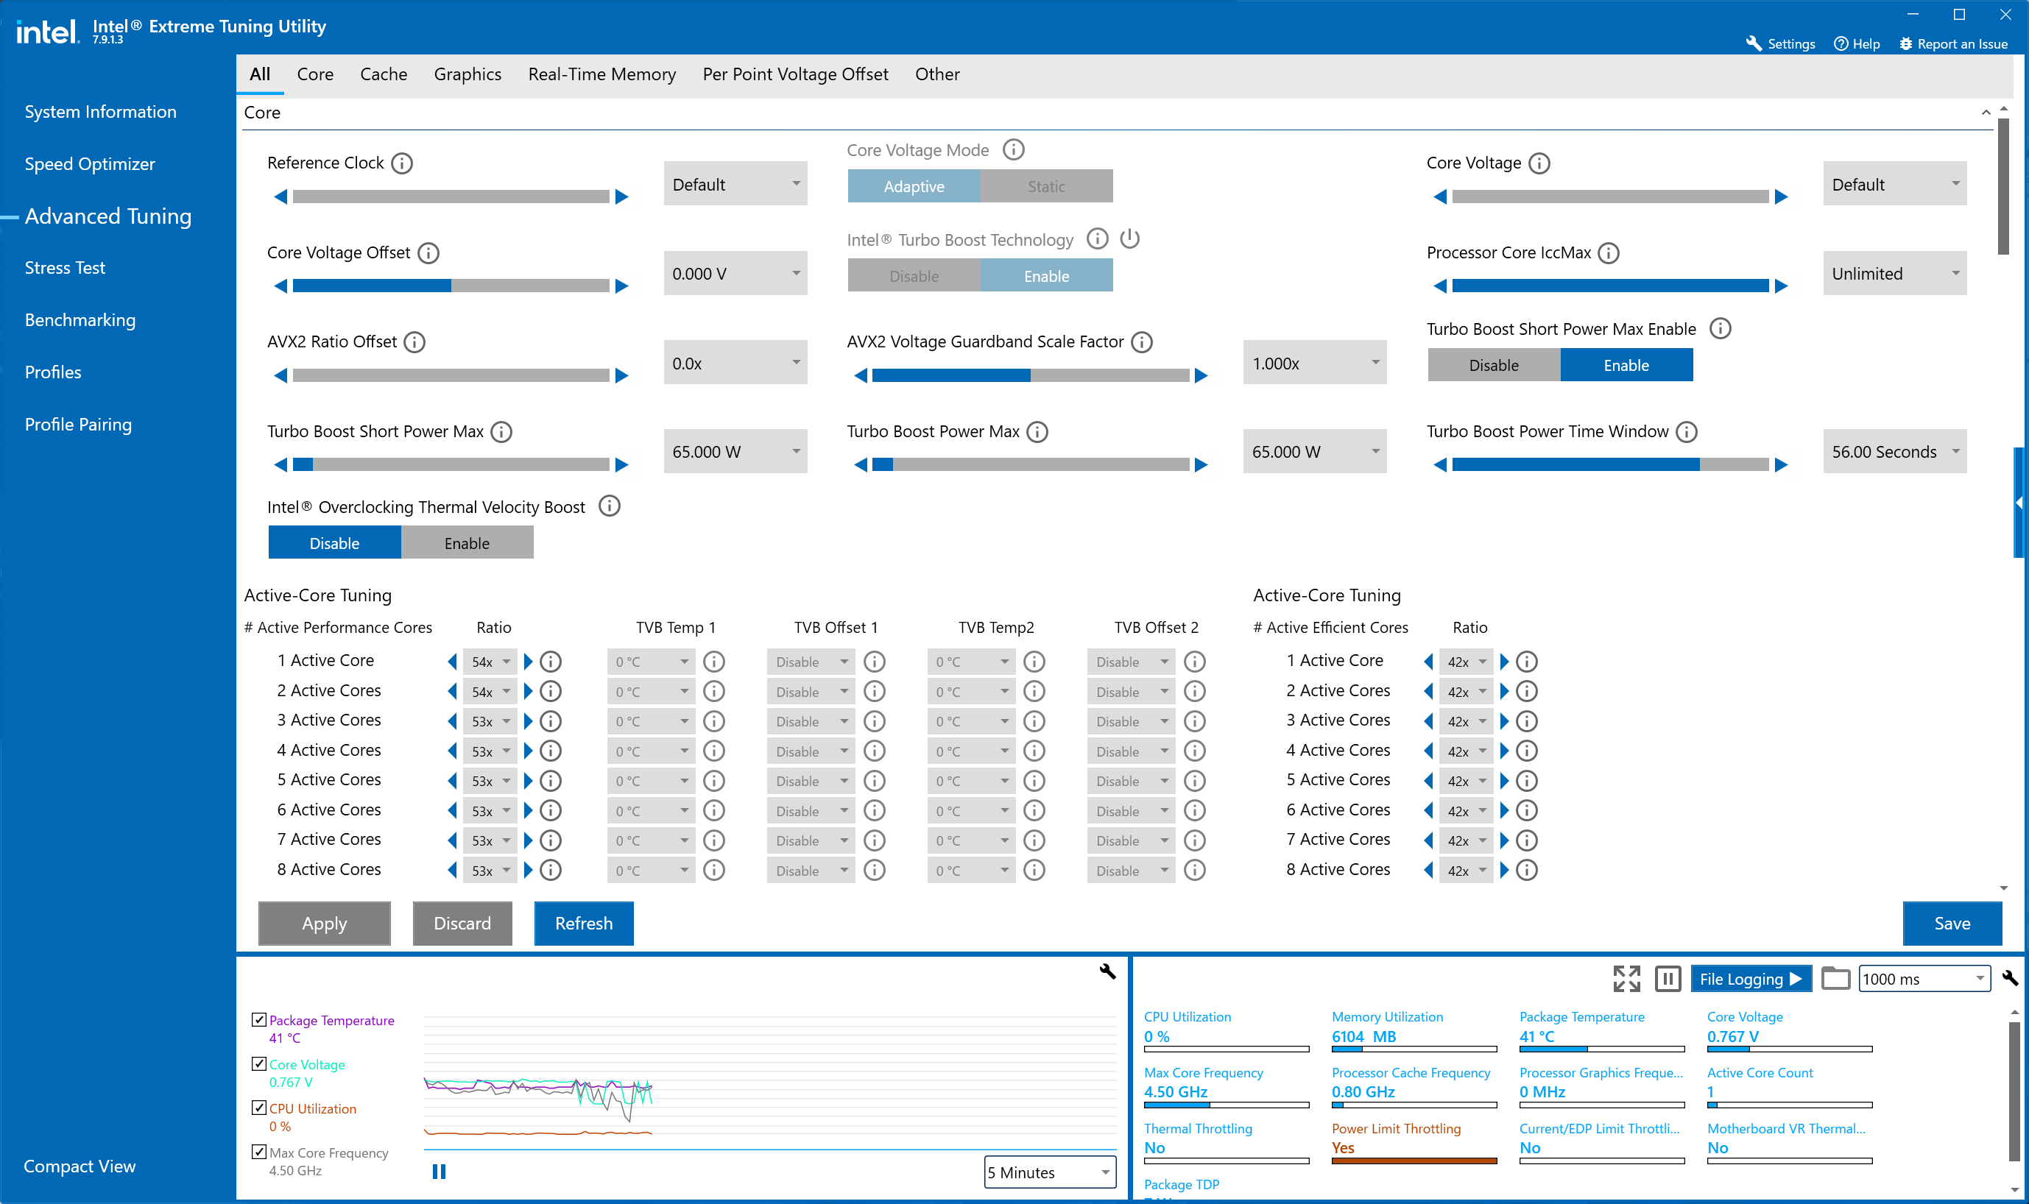This screenshot has height=1204, width=2029.
Task: Open the Turbo Boost Power Time Window dropdown
Action: coord(1894,452)
